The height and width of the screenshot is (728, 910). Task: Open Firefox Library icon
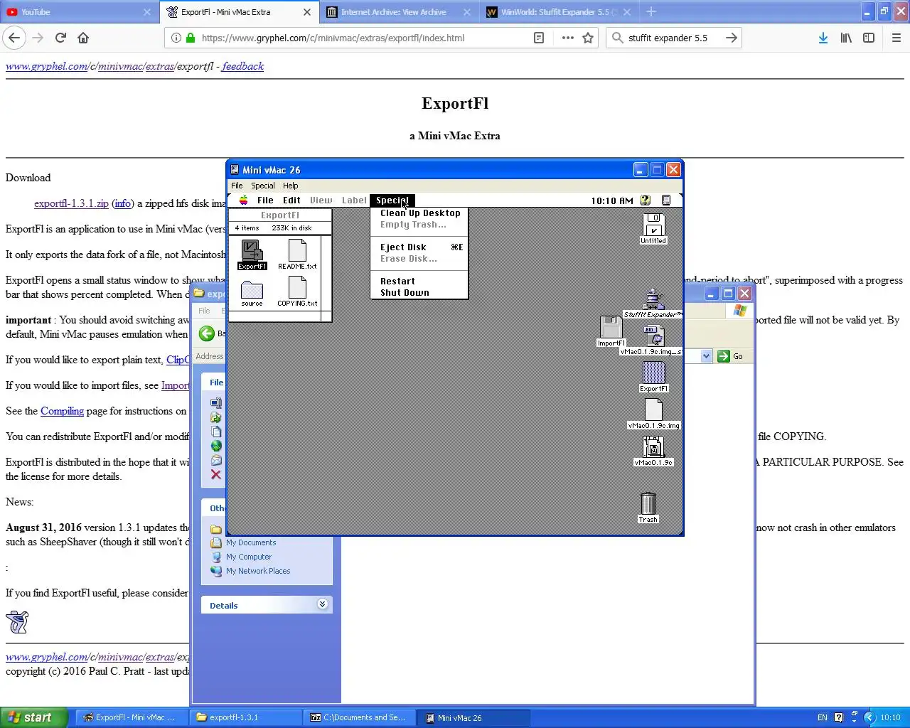(846, 38)
